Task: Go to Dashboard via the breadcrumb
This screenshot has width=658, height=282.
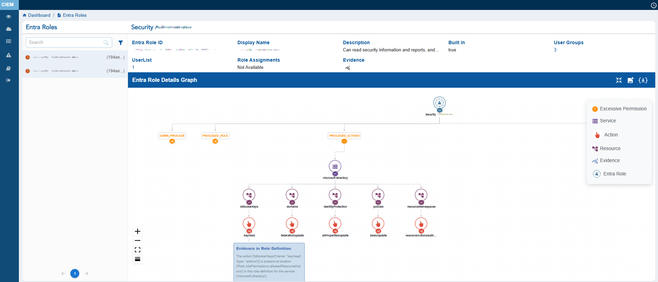Action: (x=39, y=15)
